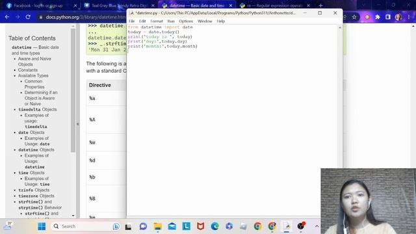Open the Edit menu in IDLE
Viewport: 416px width, 234px height.
point(142,21)
